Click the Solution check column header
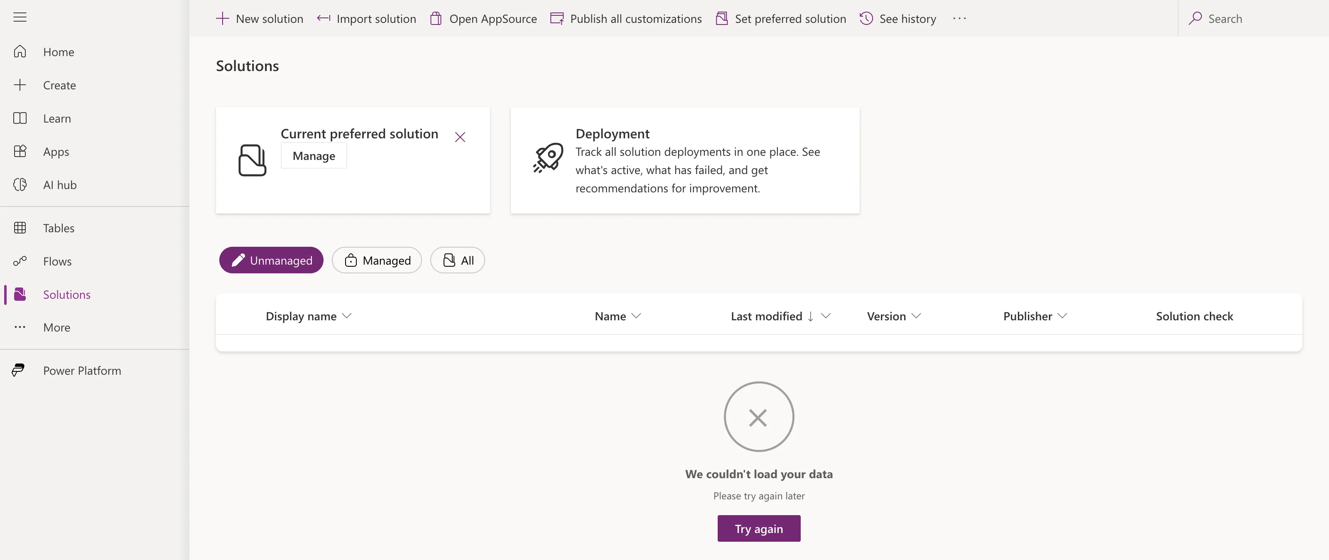This screenshot has height=560, width=1329. pos(1194,316)
